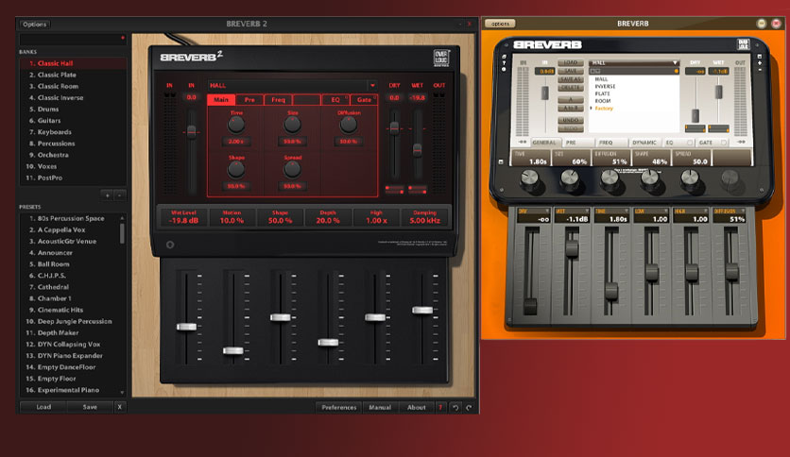Enable the EQ checkbox in Breverb window
790x457 pixels.
click(x=690, y=143)
